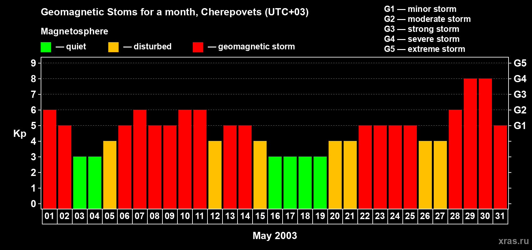This screenshot has height=250, width=532.
Task: Click date label 15 on the x-axis
Action: (x=260, y=216)
